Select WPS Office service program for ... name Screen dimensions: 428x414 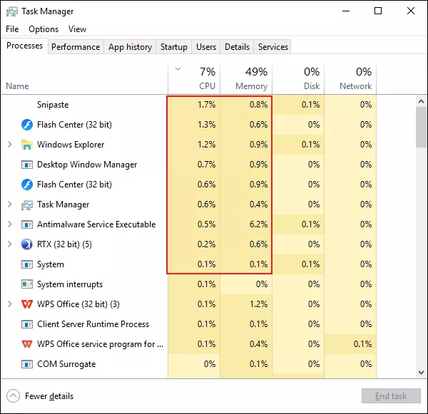[100, 344]
